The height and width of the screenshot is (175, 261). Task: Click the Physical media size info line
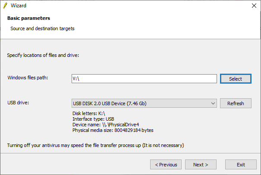(113, 130)
